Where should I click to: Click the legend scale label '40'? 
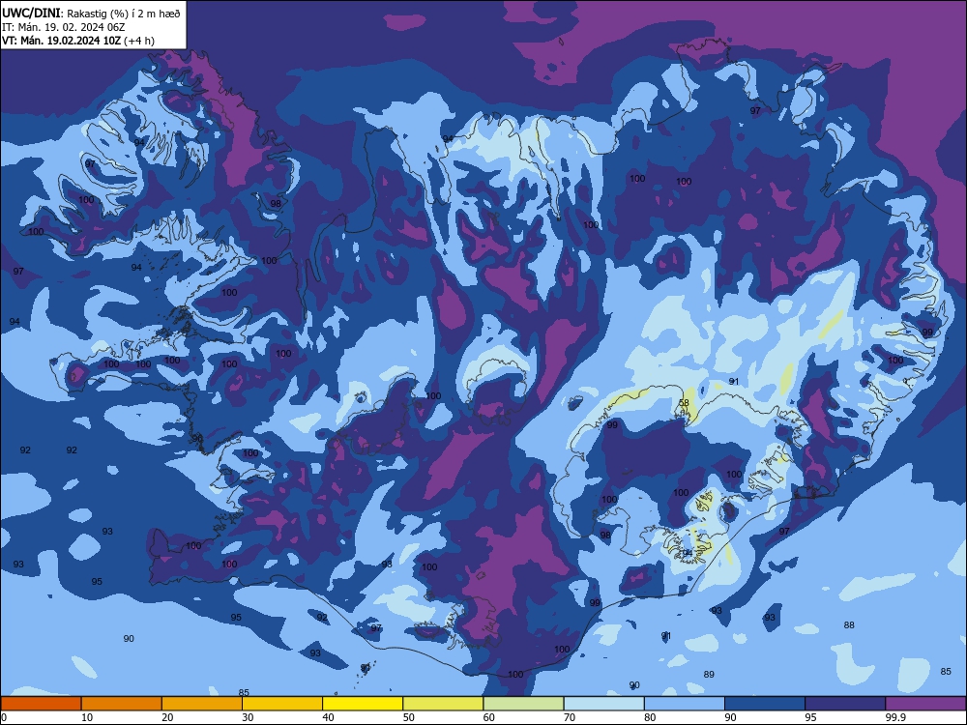pos(328,717)
